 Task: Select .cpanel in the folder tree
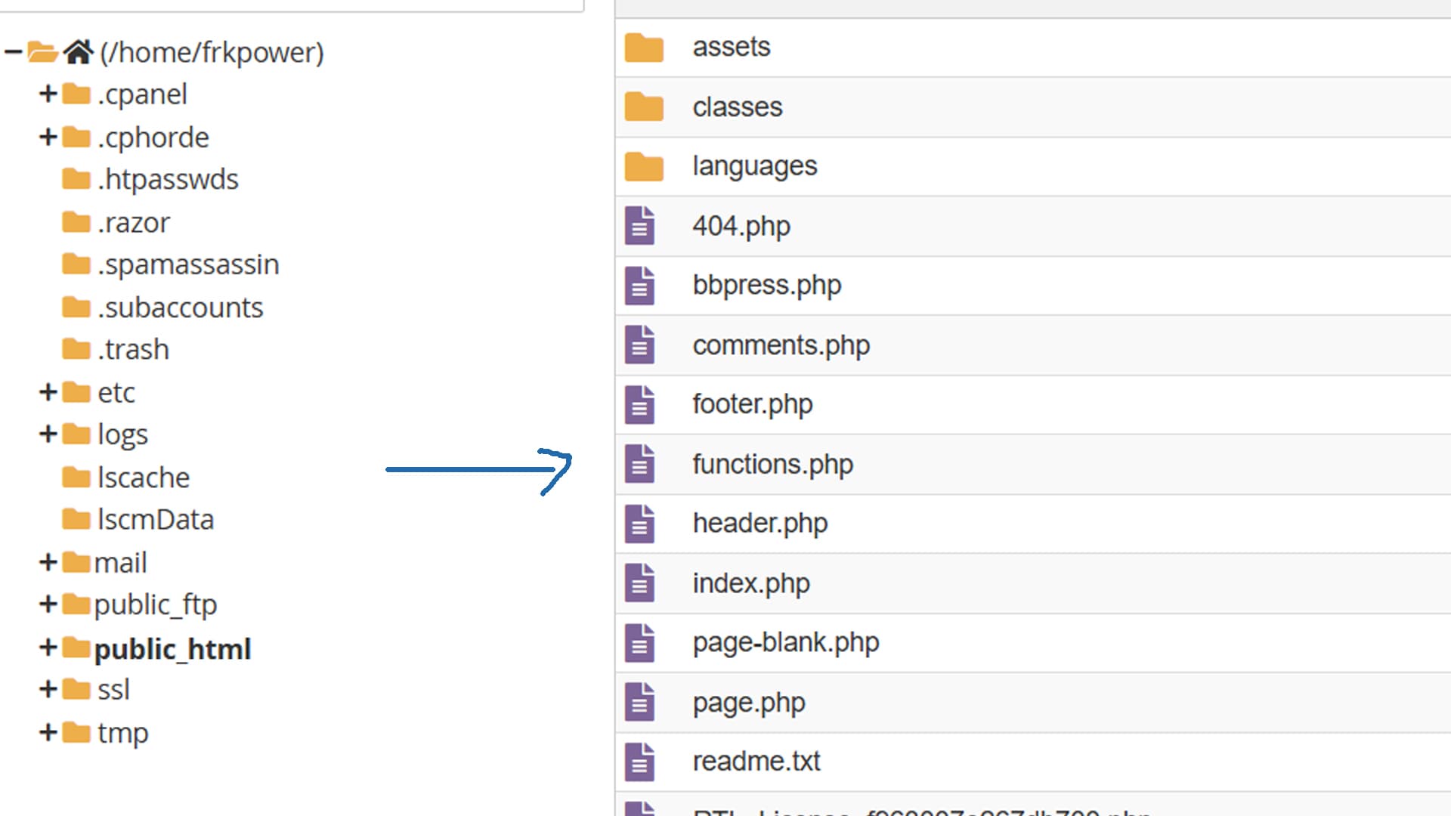coord(142,94)
